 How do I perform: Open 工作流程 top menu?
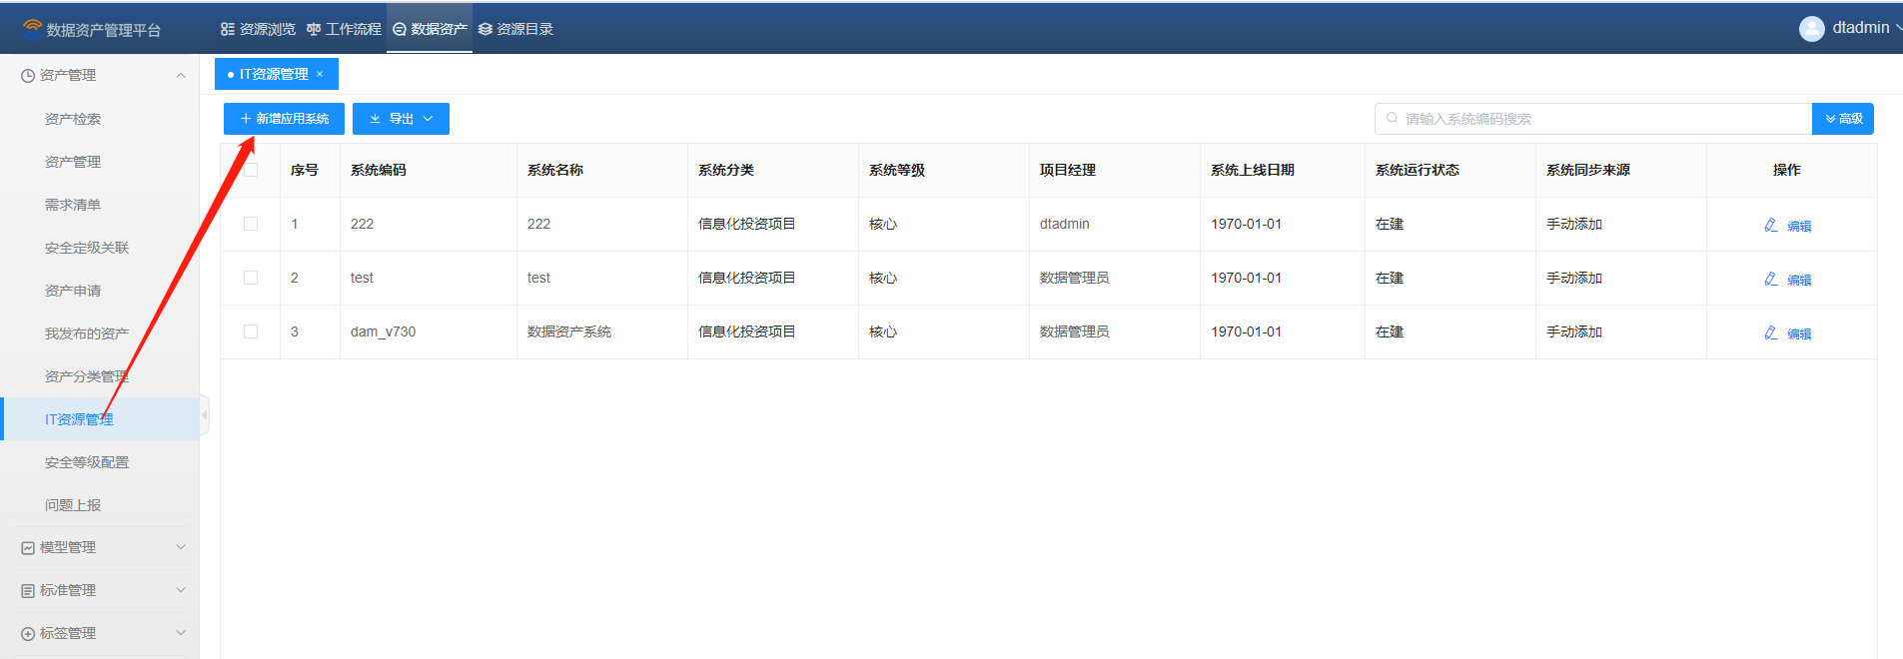[344, 29]
